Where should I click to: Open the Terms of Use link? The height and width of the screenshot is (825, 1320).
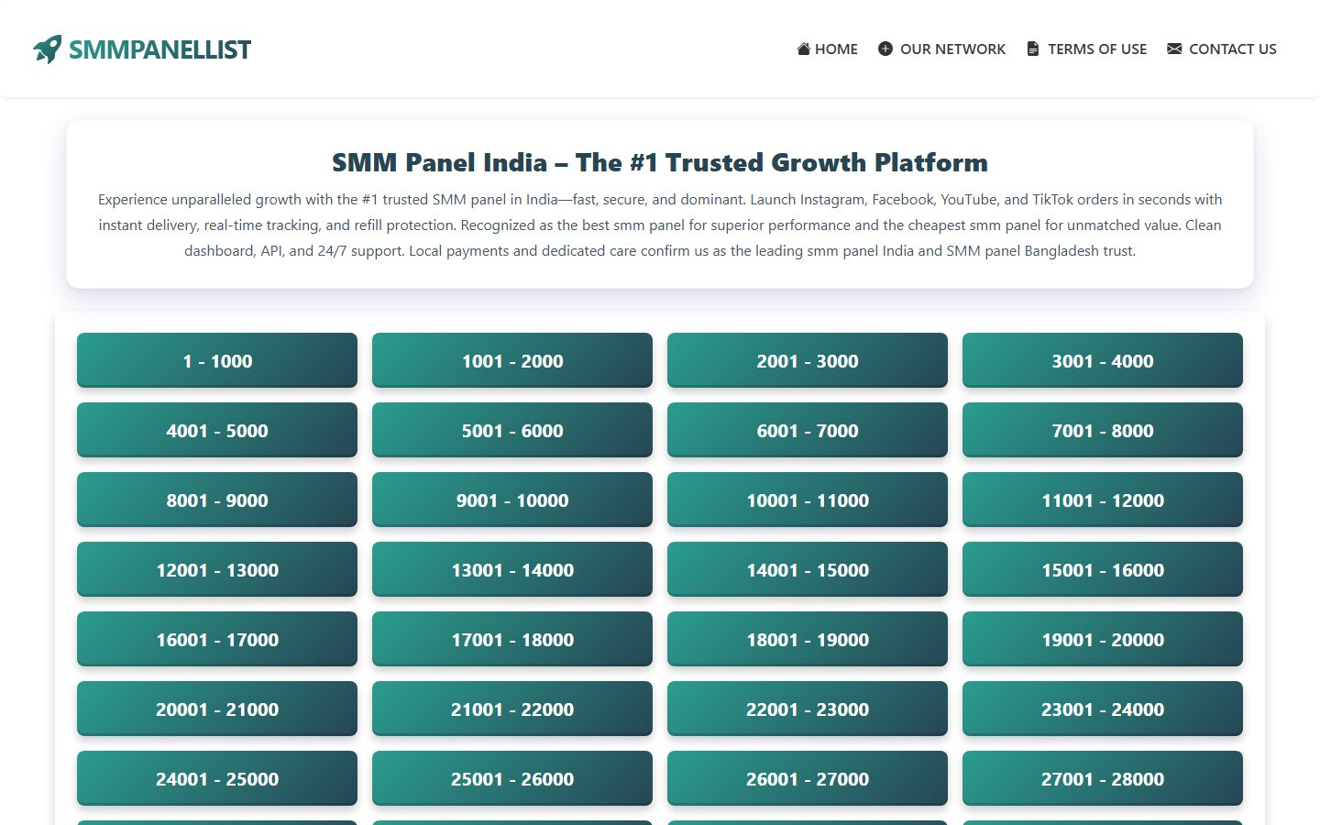1097,49
